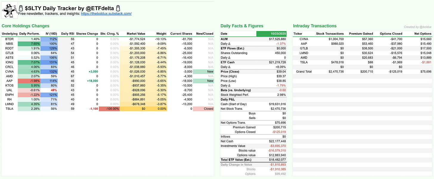Click IONQ daily performance 7.07% cell
Screen dimensions: 434x179
29,62
